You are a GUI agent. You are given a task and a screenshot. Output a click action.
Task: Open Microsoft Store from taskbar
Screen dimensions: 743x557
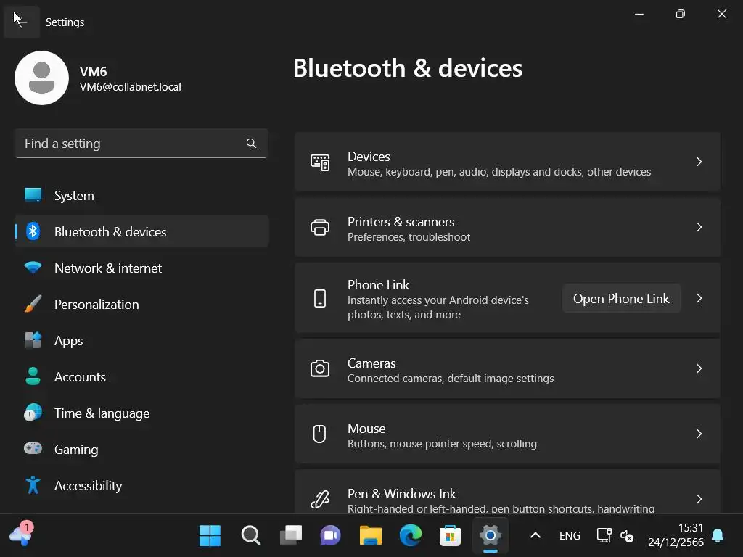pos(450,536)
